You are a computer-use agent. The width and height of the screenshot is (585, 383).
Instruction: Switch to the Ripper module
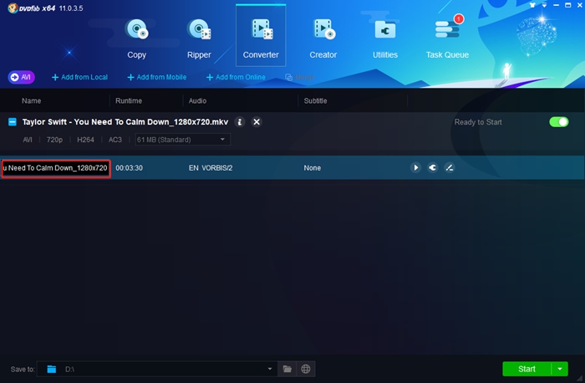coord(199,38)
